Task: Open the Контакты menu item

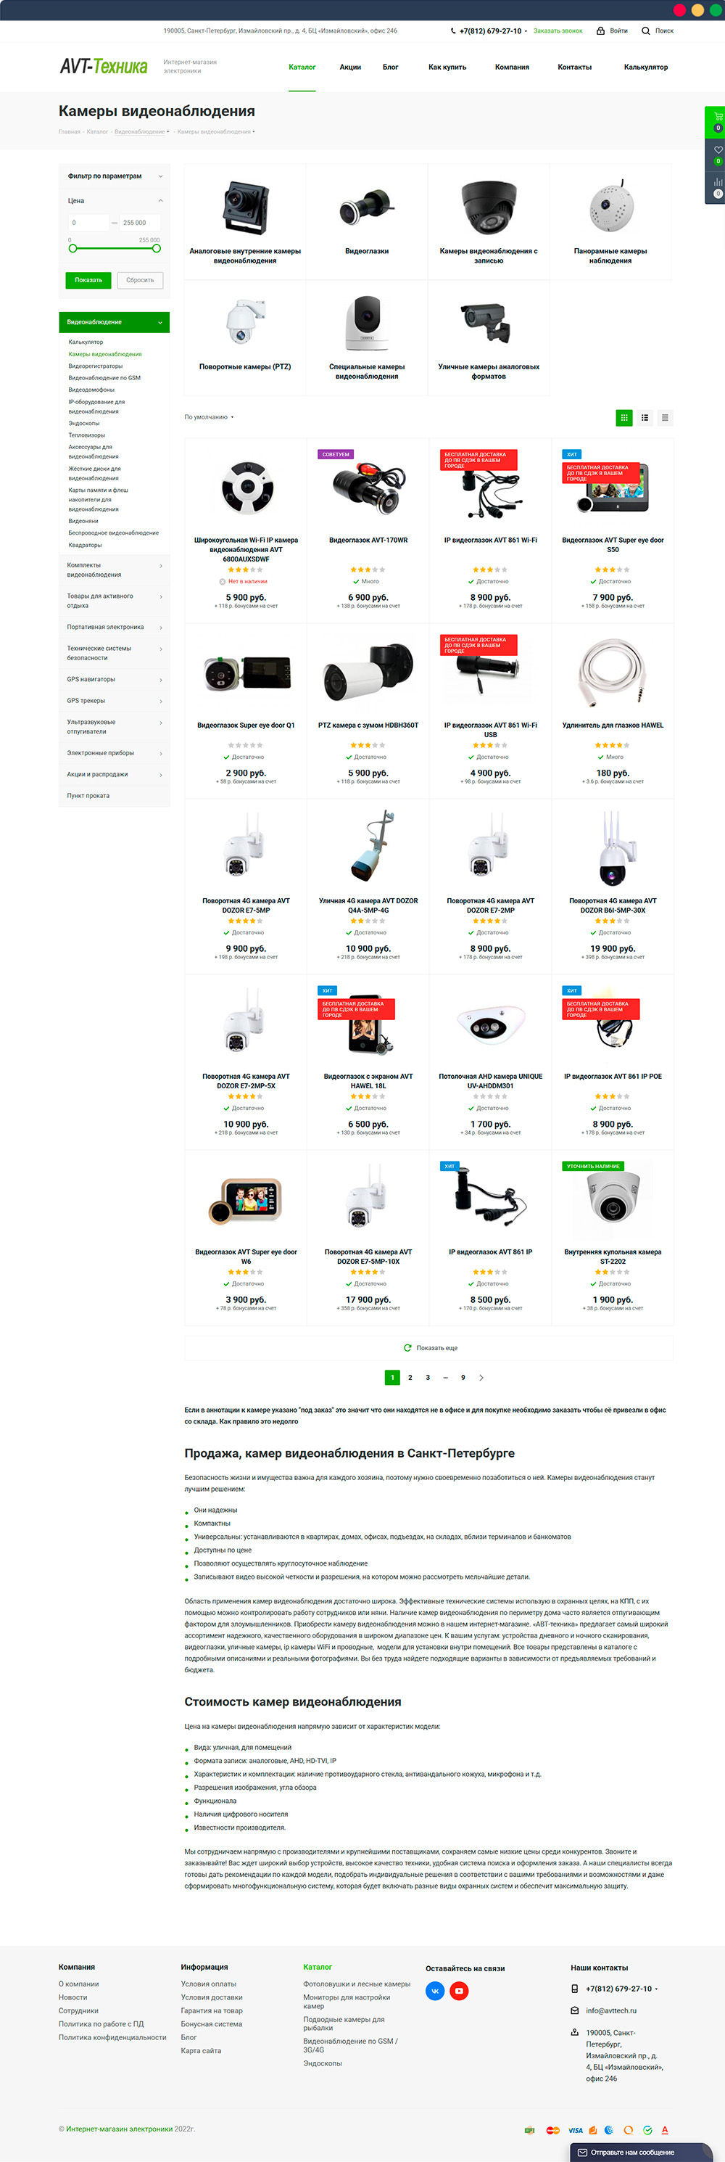Action: coord(574,67)
